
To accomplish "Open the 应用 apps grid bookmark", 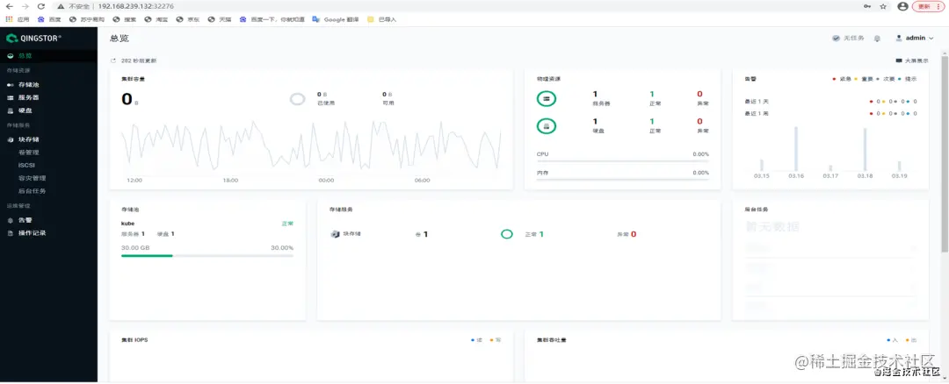I will pyautogui.click(x=18, y=19).
